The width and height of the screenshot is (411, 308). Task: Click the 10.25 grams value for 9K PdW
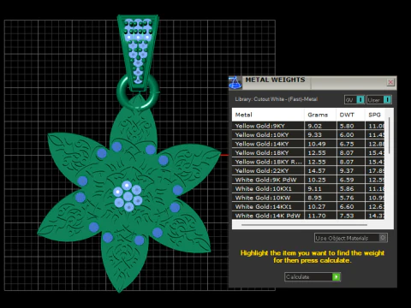pyautogui.click(x=317, y=180)
